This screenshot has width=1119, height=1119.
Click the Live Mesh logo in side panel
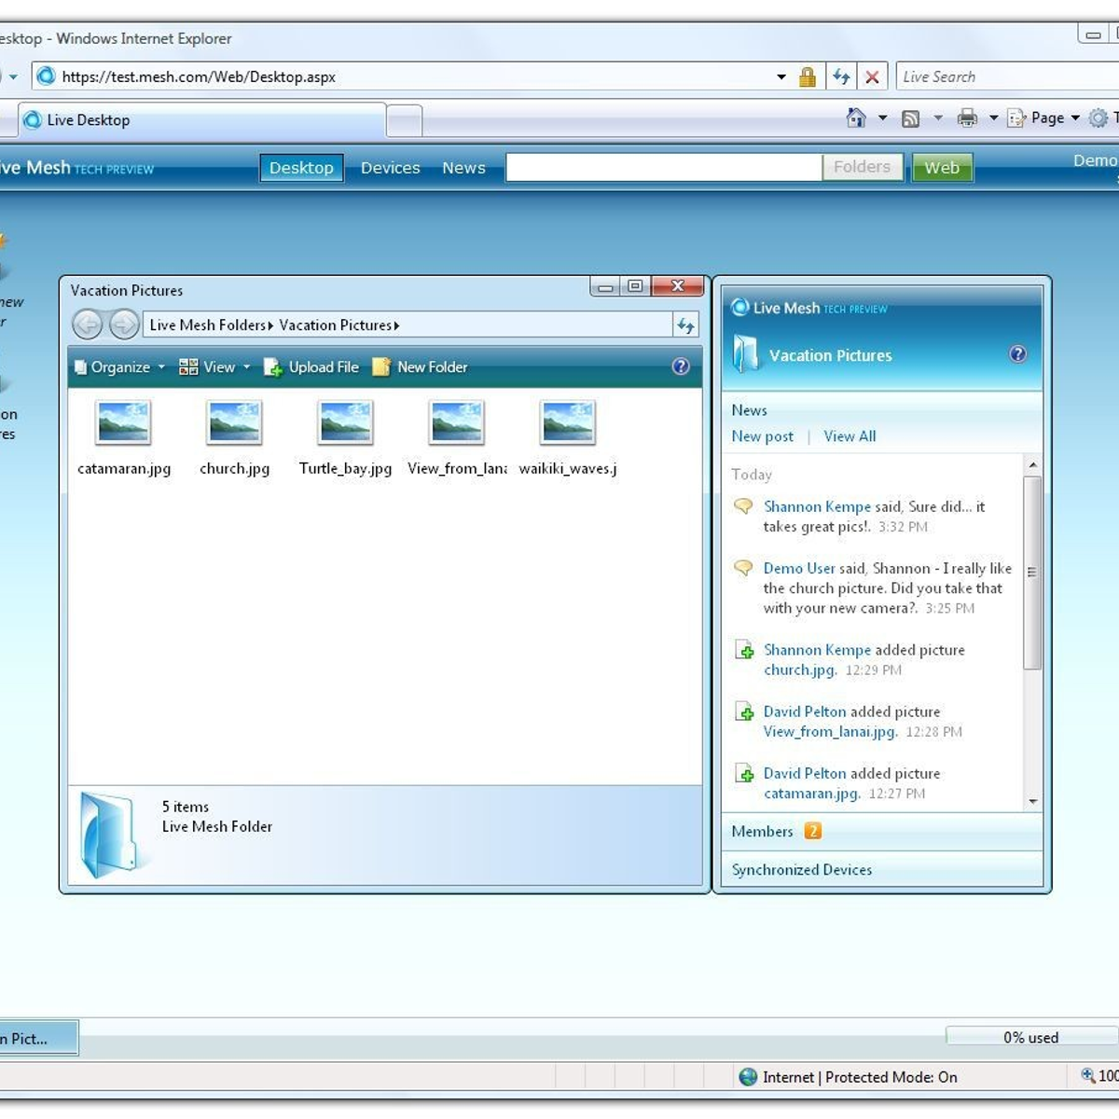(x=740, y=307)
